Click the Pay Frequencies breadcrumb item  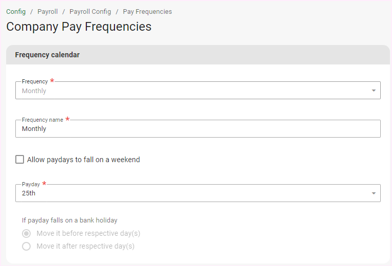147,11
